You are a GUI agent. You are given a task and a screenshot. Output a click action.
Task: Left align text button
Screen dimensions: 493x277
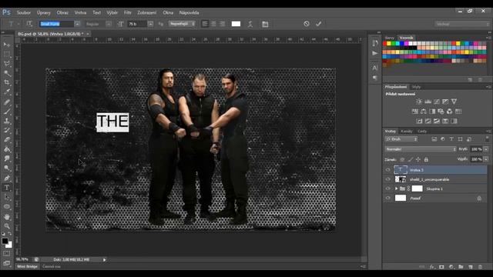click(x=205, y=24)
